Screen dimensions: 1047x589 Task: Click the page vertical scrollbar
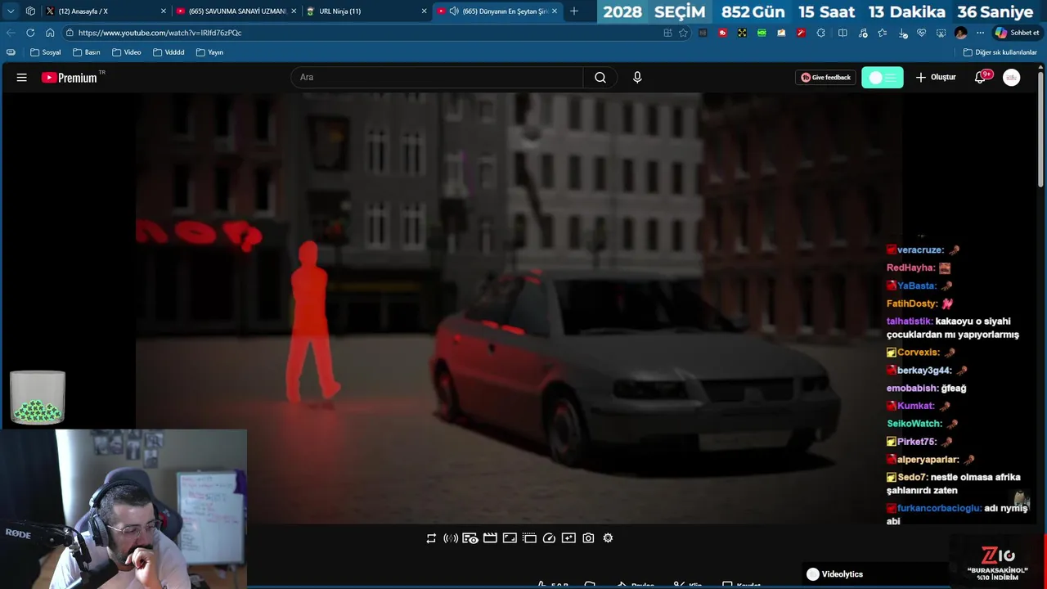(x=1041, y=131)
